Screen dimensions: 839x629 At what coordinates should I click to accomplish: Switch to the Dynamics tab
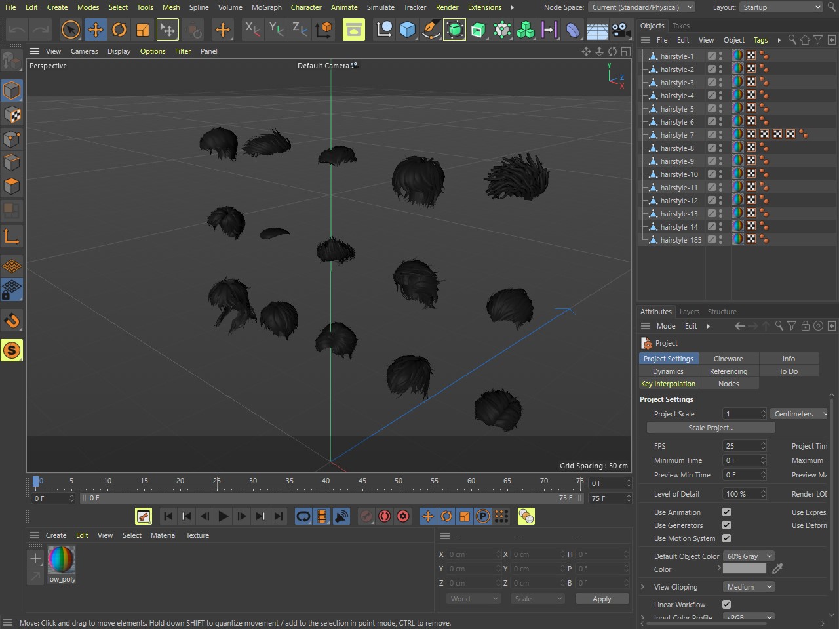pos(668,371)
